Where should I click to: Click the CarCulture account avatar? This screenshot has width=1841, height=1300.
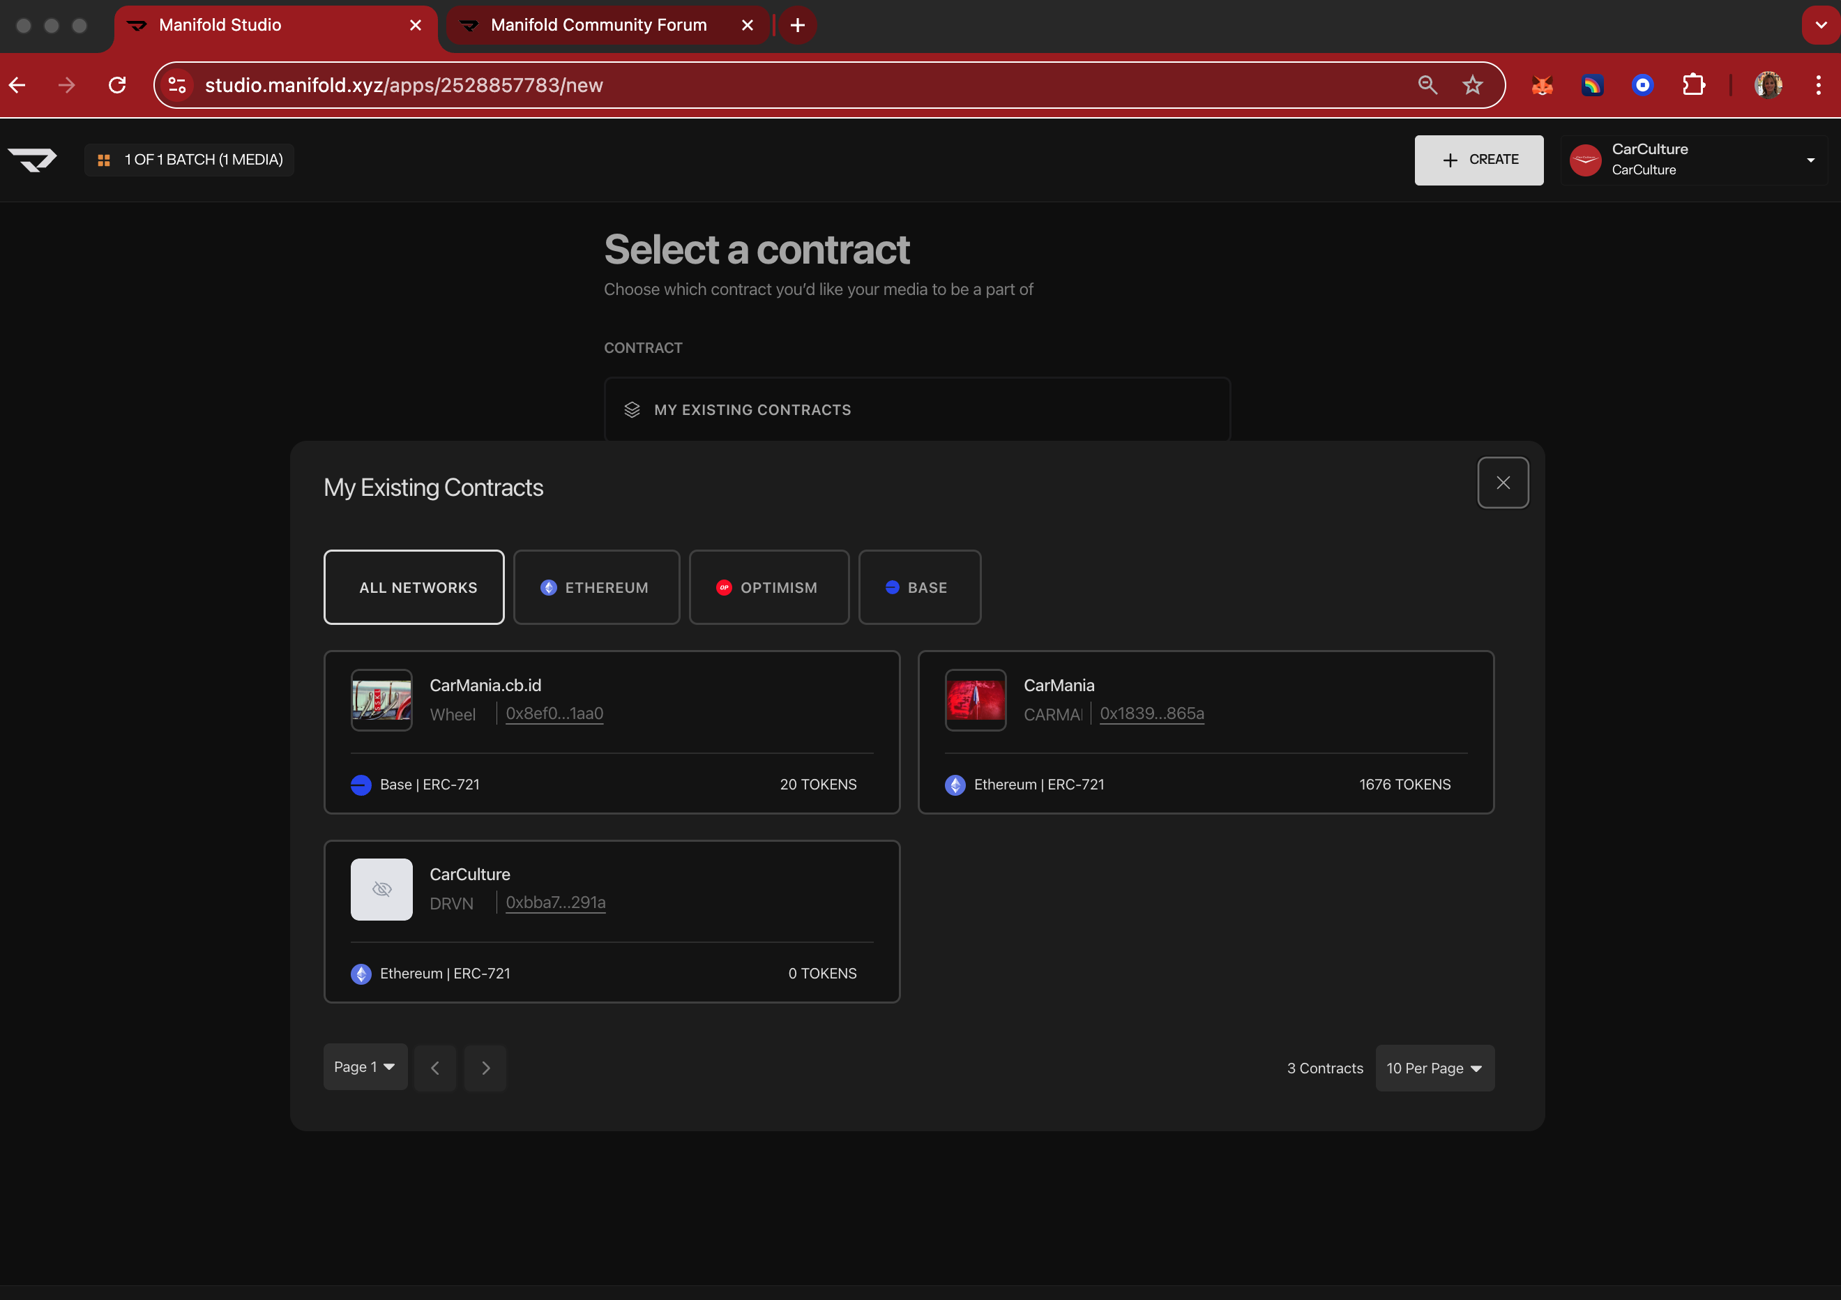pyautogui.click(x=1584, y=160)
